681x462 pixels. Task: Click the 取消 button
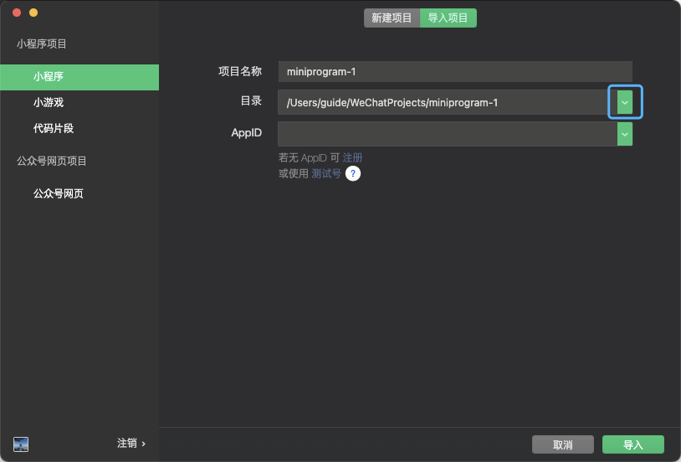coord(563,444)
